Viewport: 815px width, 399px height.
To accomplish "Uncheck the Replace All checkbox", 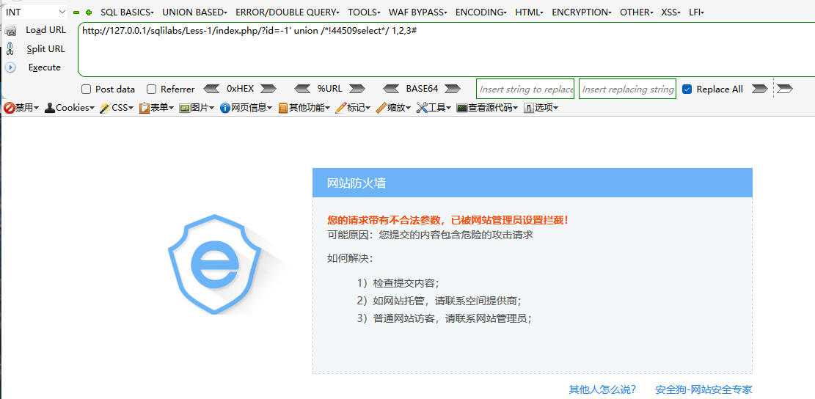I will (x=687, y=89).
